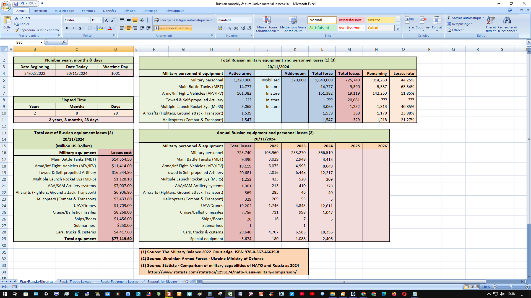Apply the Insatisfaisant cell style
Screen dimensions: 531x298
(351, 20)
